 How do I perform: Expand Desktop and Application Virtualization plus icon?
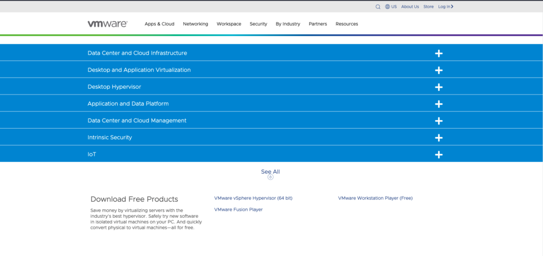439,71
